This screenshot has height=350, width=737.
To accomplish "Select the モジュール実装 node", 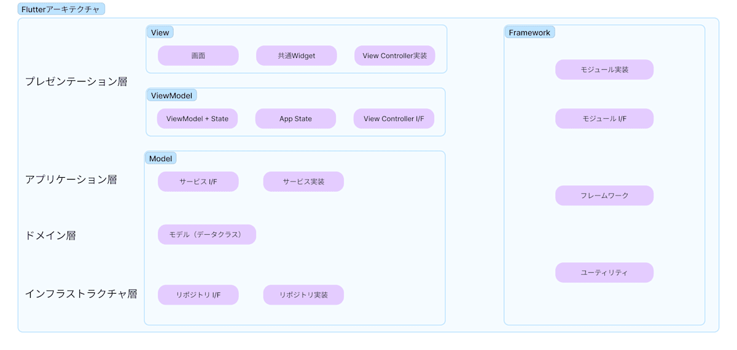I will click(604, 69).
